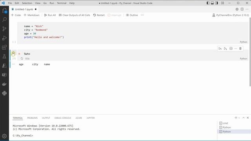The width and height of the screenshot is (251, 141).
Task: Toggle the secondary sidebar visibility
Action: pos(216,3)
